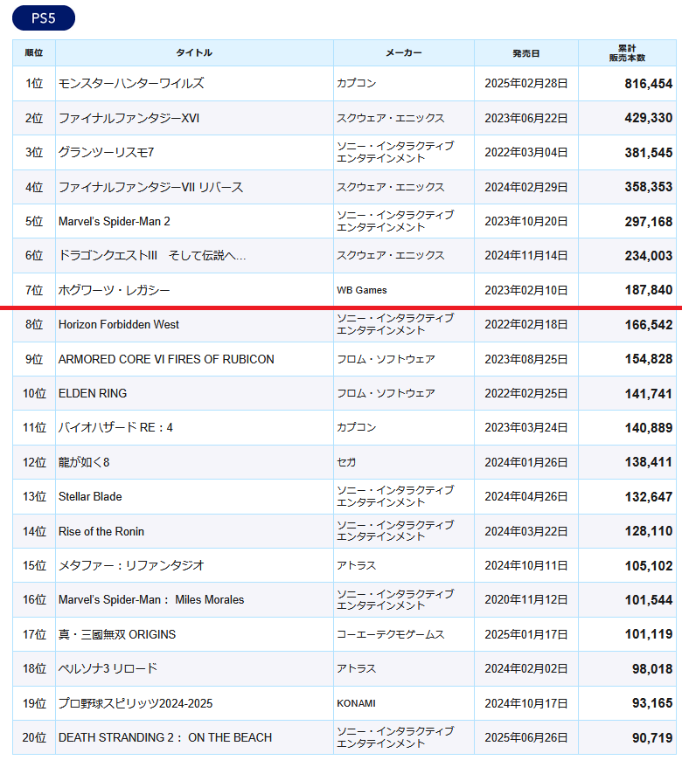Image resolution: width=682 pixels, height=760 pixels.
Task: Click the メーカー column header
Action: (404, 52)
